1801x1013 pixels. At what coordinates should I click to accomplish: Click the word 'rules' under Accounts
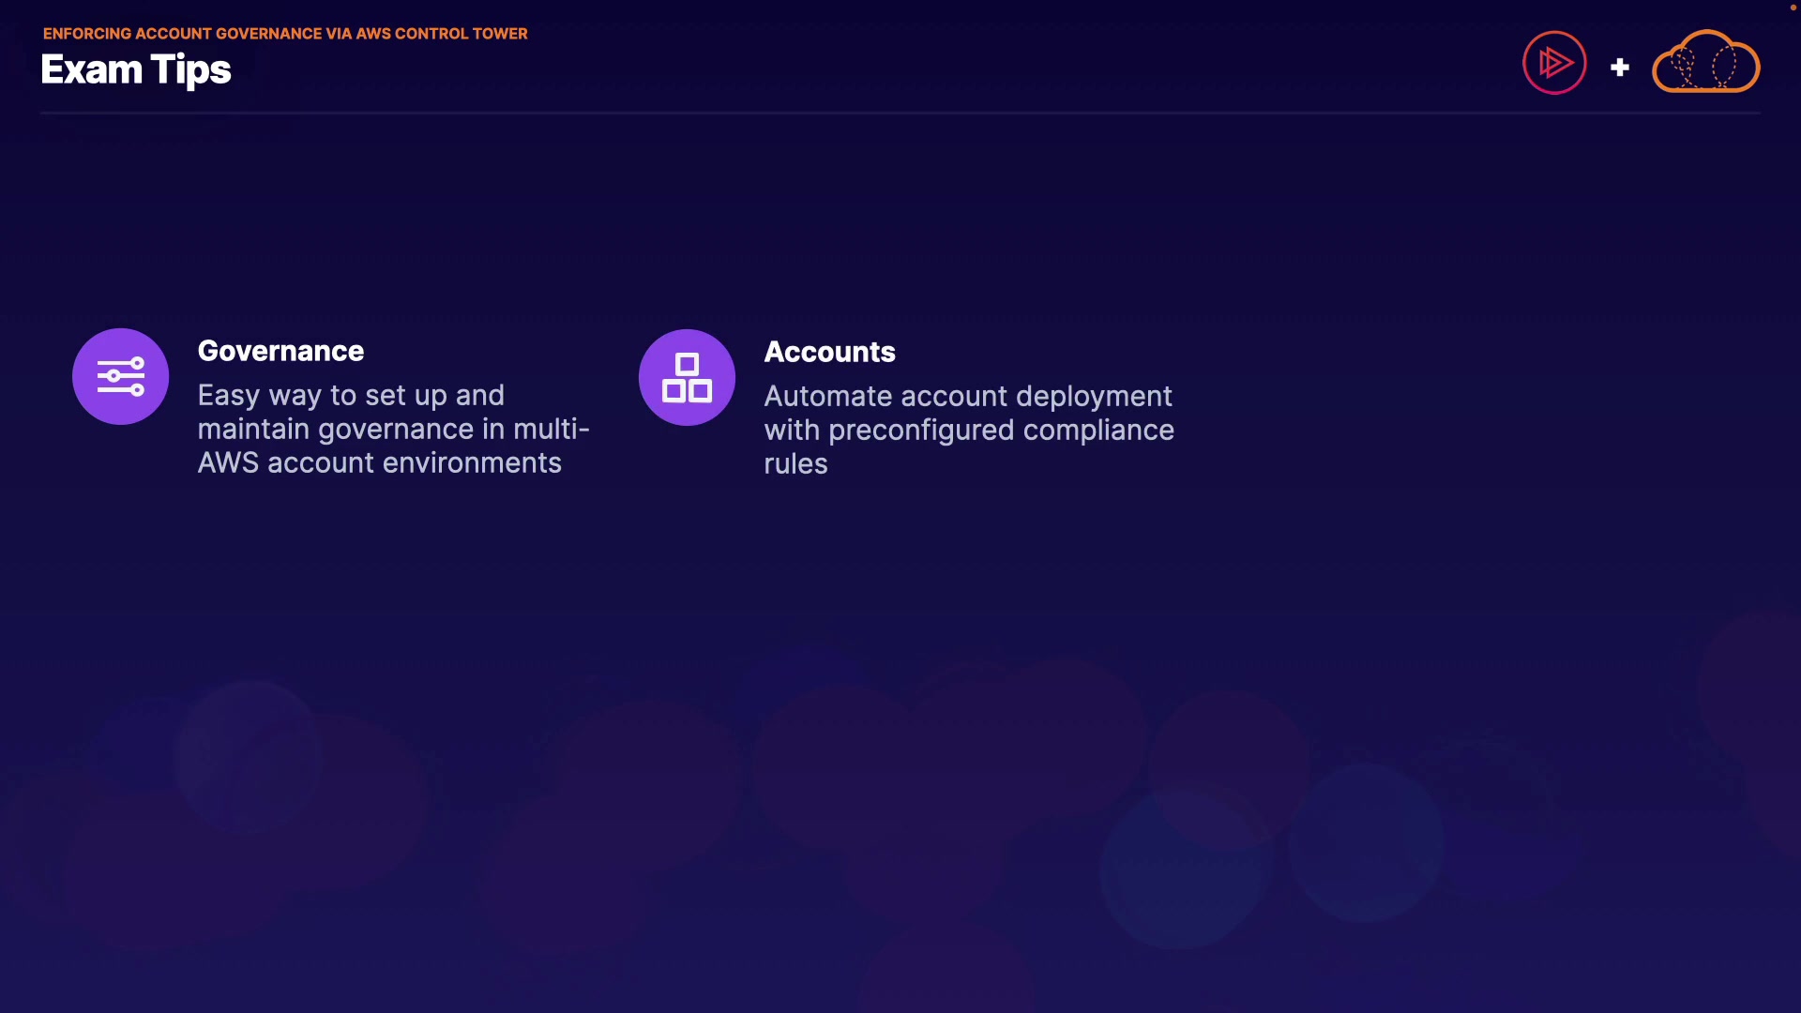point(795,463)
